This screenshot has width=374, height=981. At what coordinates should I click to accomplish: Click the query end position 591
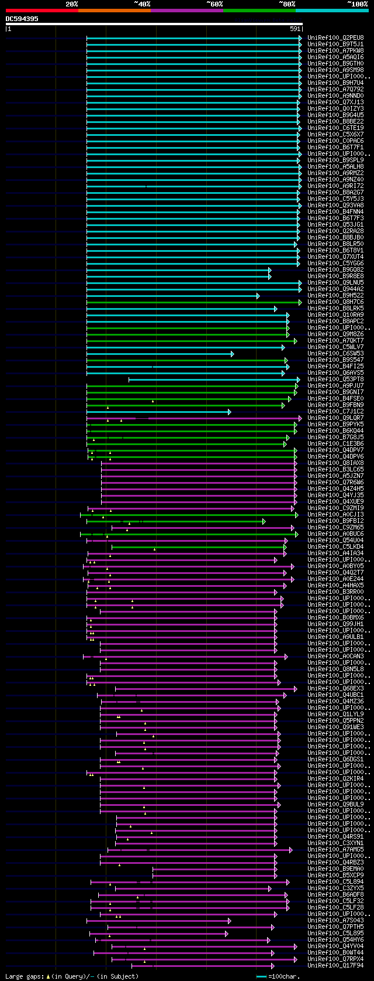295,29
